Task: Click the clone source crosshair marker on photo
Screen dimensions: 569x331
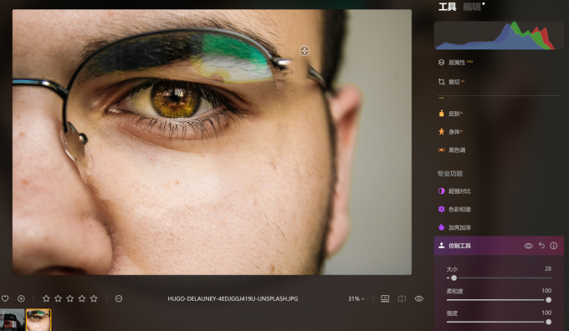Action: coord(305,51)
